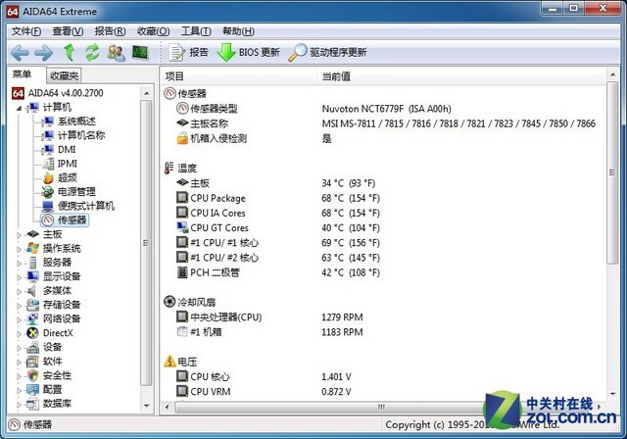The height and width of the screenshot is (439, 627).
Task: Open the 文件(F) menu
Action: coord(26,31)
